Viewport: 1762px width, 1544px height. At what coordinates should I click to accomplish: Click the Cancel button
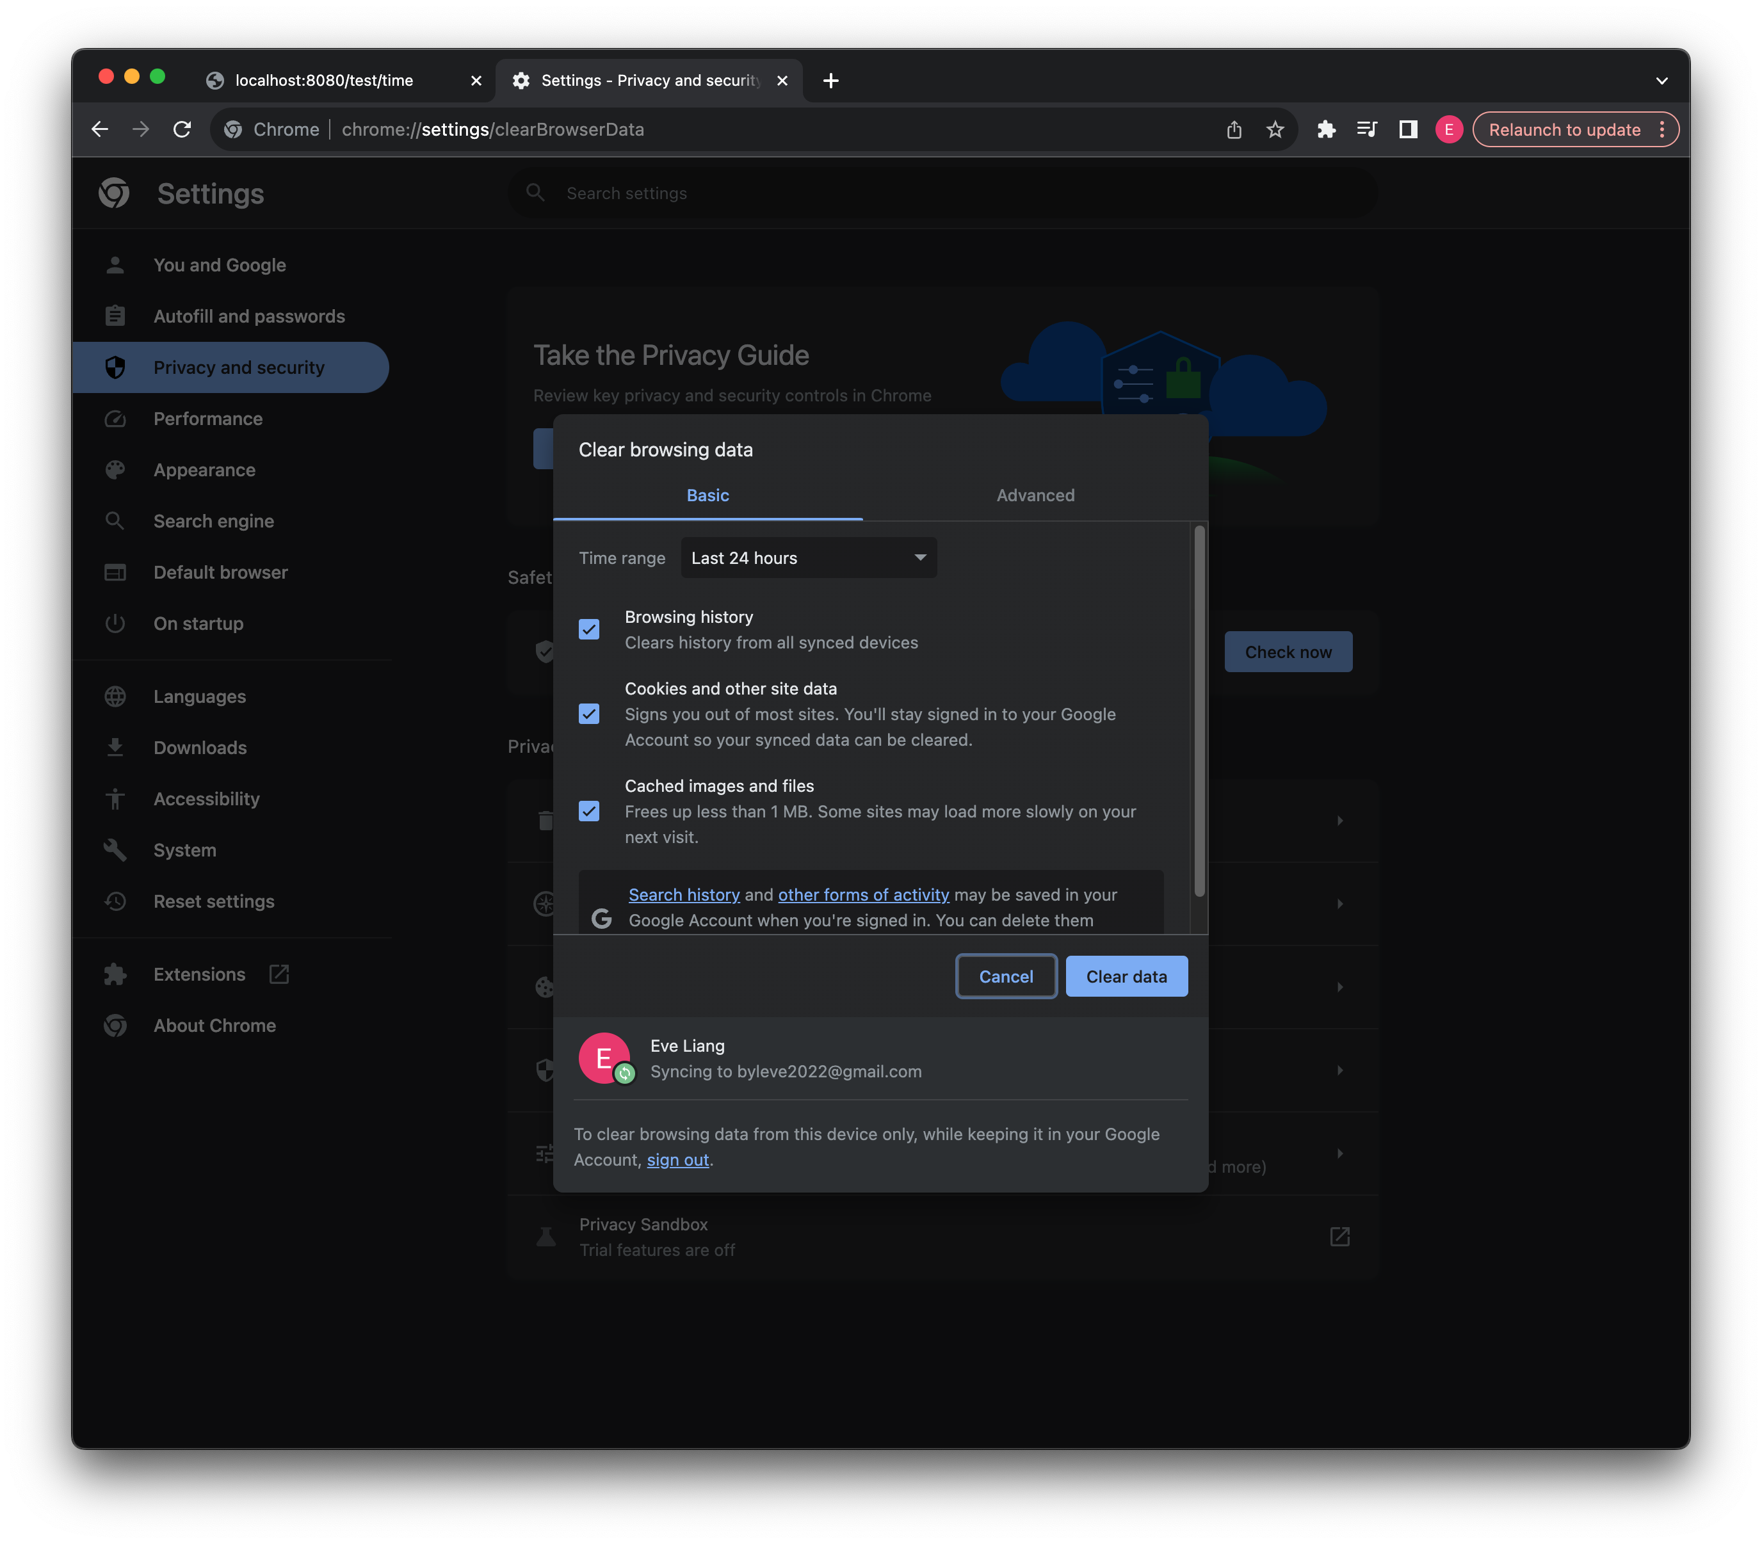1004,975
